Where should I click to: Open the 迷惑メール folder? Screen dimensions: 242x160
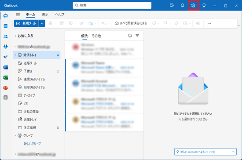[37, 63]
